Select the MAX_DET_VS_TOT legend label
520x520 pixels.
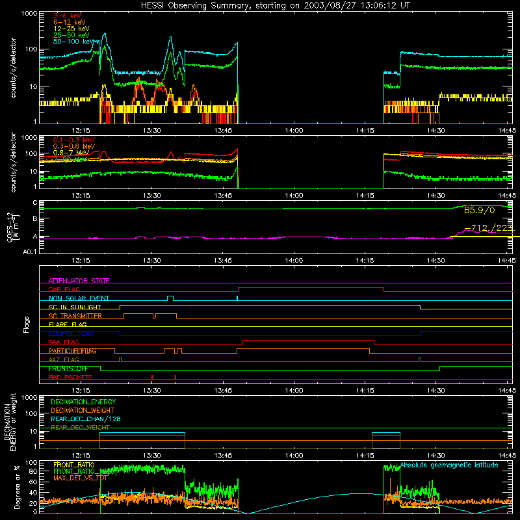(x=81, y=478)
